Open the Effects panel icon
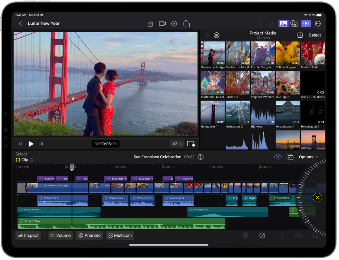Image resolution: width=339 pixels, height=260 pixels. tap(294, 24)
